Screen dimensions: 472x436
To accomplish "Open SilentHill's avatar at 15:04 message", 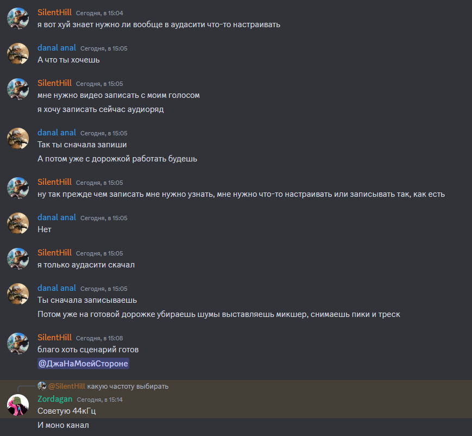I will (x=18, y=18).
